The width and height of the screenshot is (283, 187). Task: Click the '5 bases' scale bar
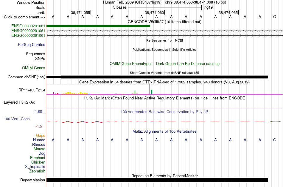165,7
